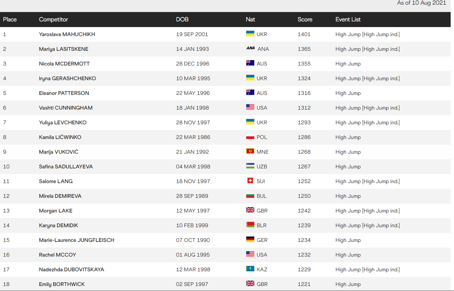Click the Montenegro flag next to MNE
Image resolution: width=454 pixels, height=291 pixels.
click(250, 152)
